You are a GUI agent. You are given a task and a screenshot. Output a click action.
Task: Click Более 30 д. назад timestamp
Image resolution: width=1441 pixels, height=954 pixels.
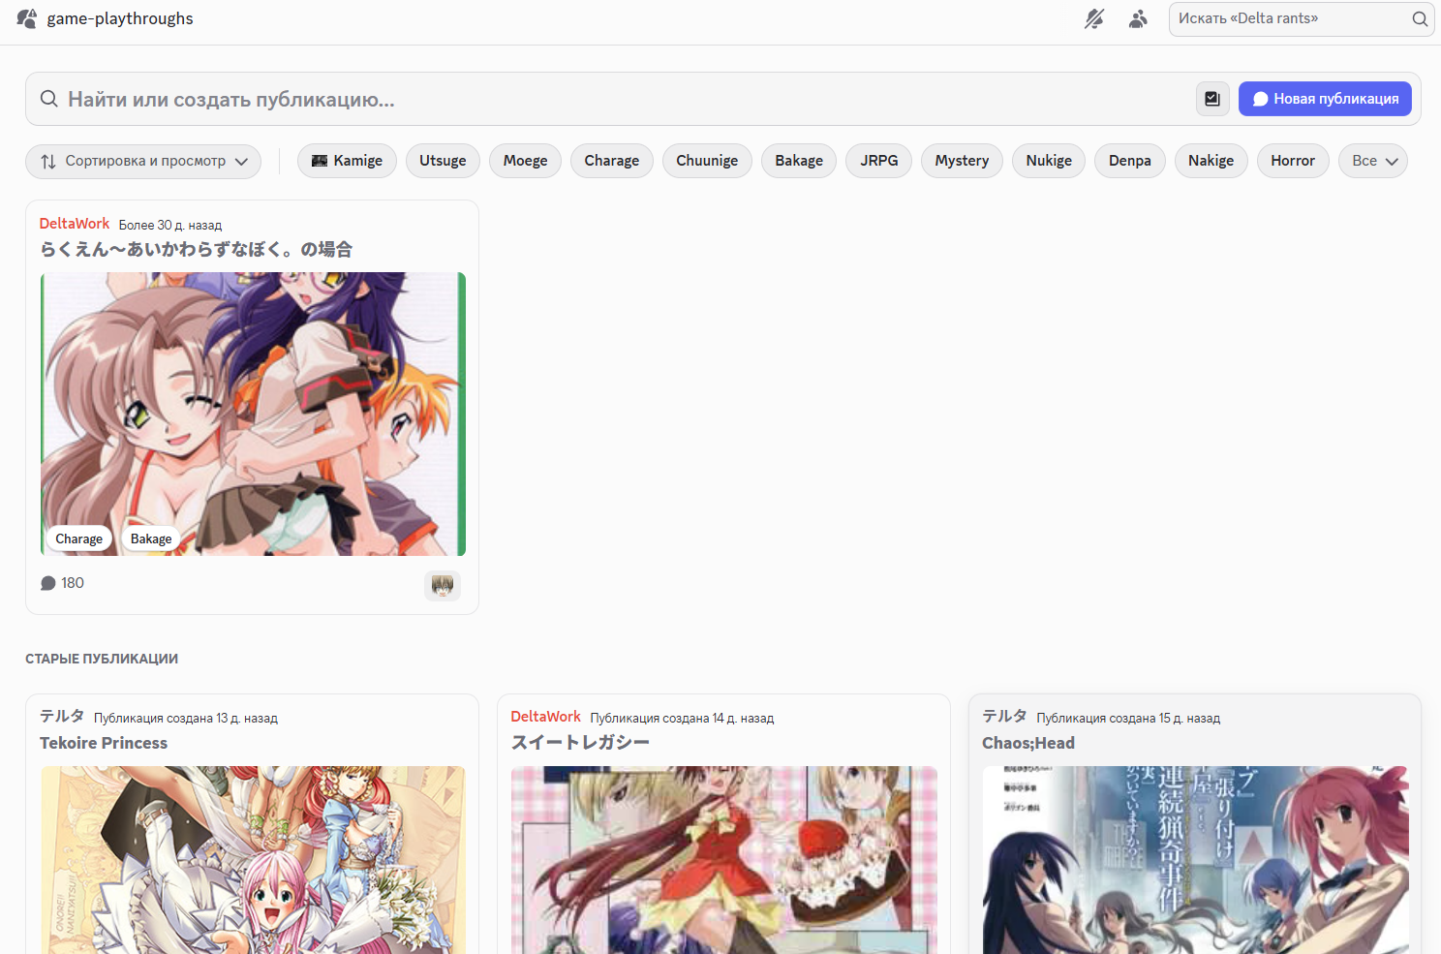170,225
